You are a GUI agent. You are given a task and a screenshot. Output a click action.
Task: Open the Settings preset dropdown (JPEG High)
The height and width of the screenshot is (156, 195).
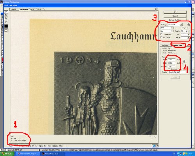(x=175, y=25)
